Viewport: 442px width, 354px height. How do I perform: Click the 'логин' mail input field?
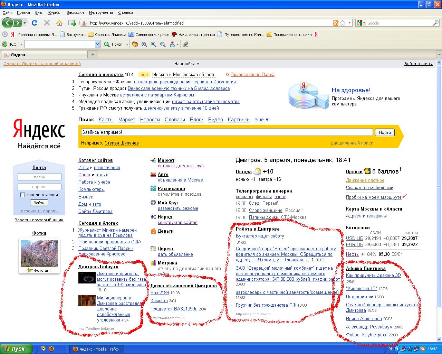(x=39, y=177)
